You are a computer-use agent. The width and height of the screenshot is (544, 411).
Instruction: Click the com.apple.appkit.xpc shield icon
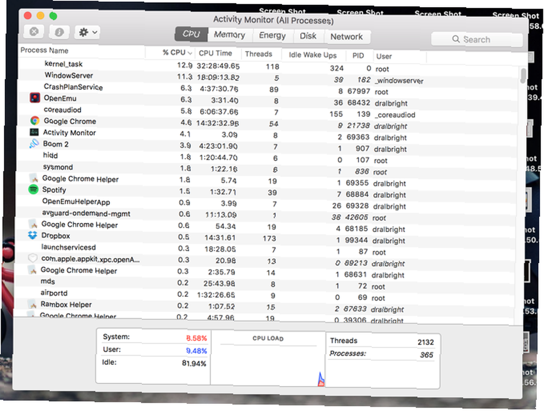tap(32, 258)
